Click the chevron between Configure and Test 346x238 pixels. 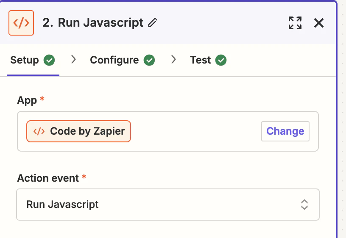[x=174, y=59]
